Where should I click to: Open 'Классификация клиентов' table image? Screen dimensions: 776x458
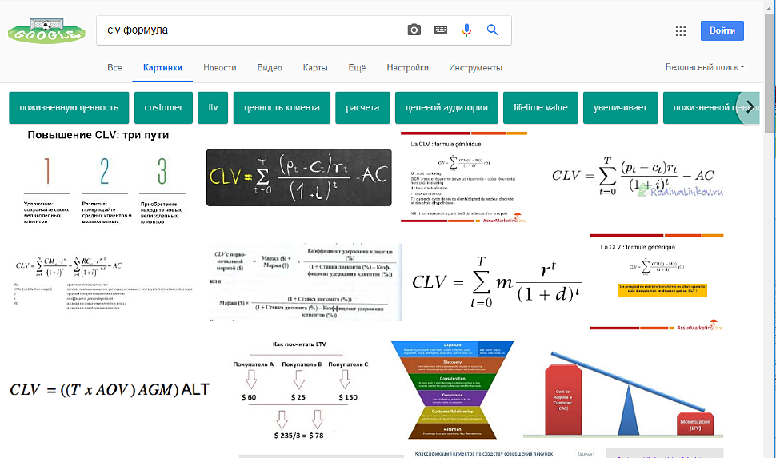tap(505, 453)
